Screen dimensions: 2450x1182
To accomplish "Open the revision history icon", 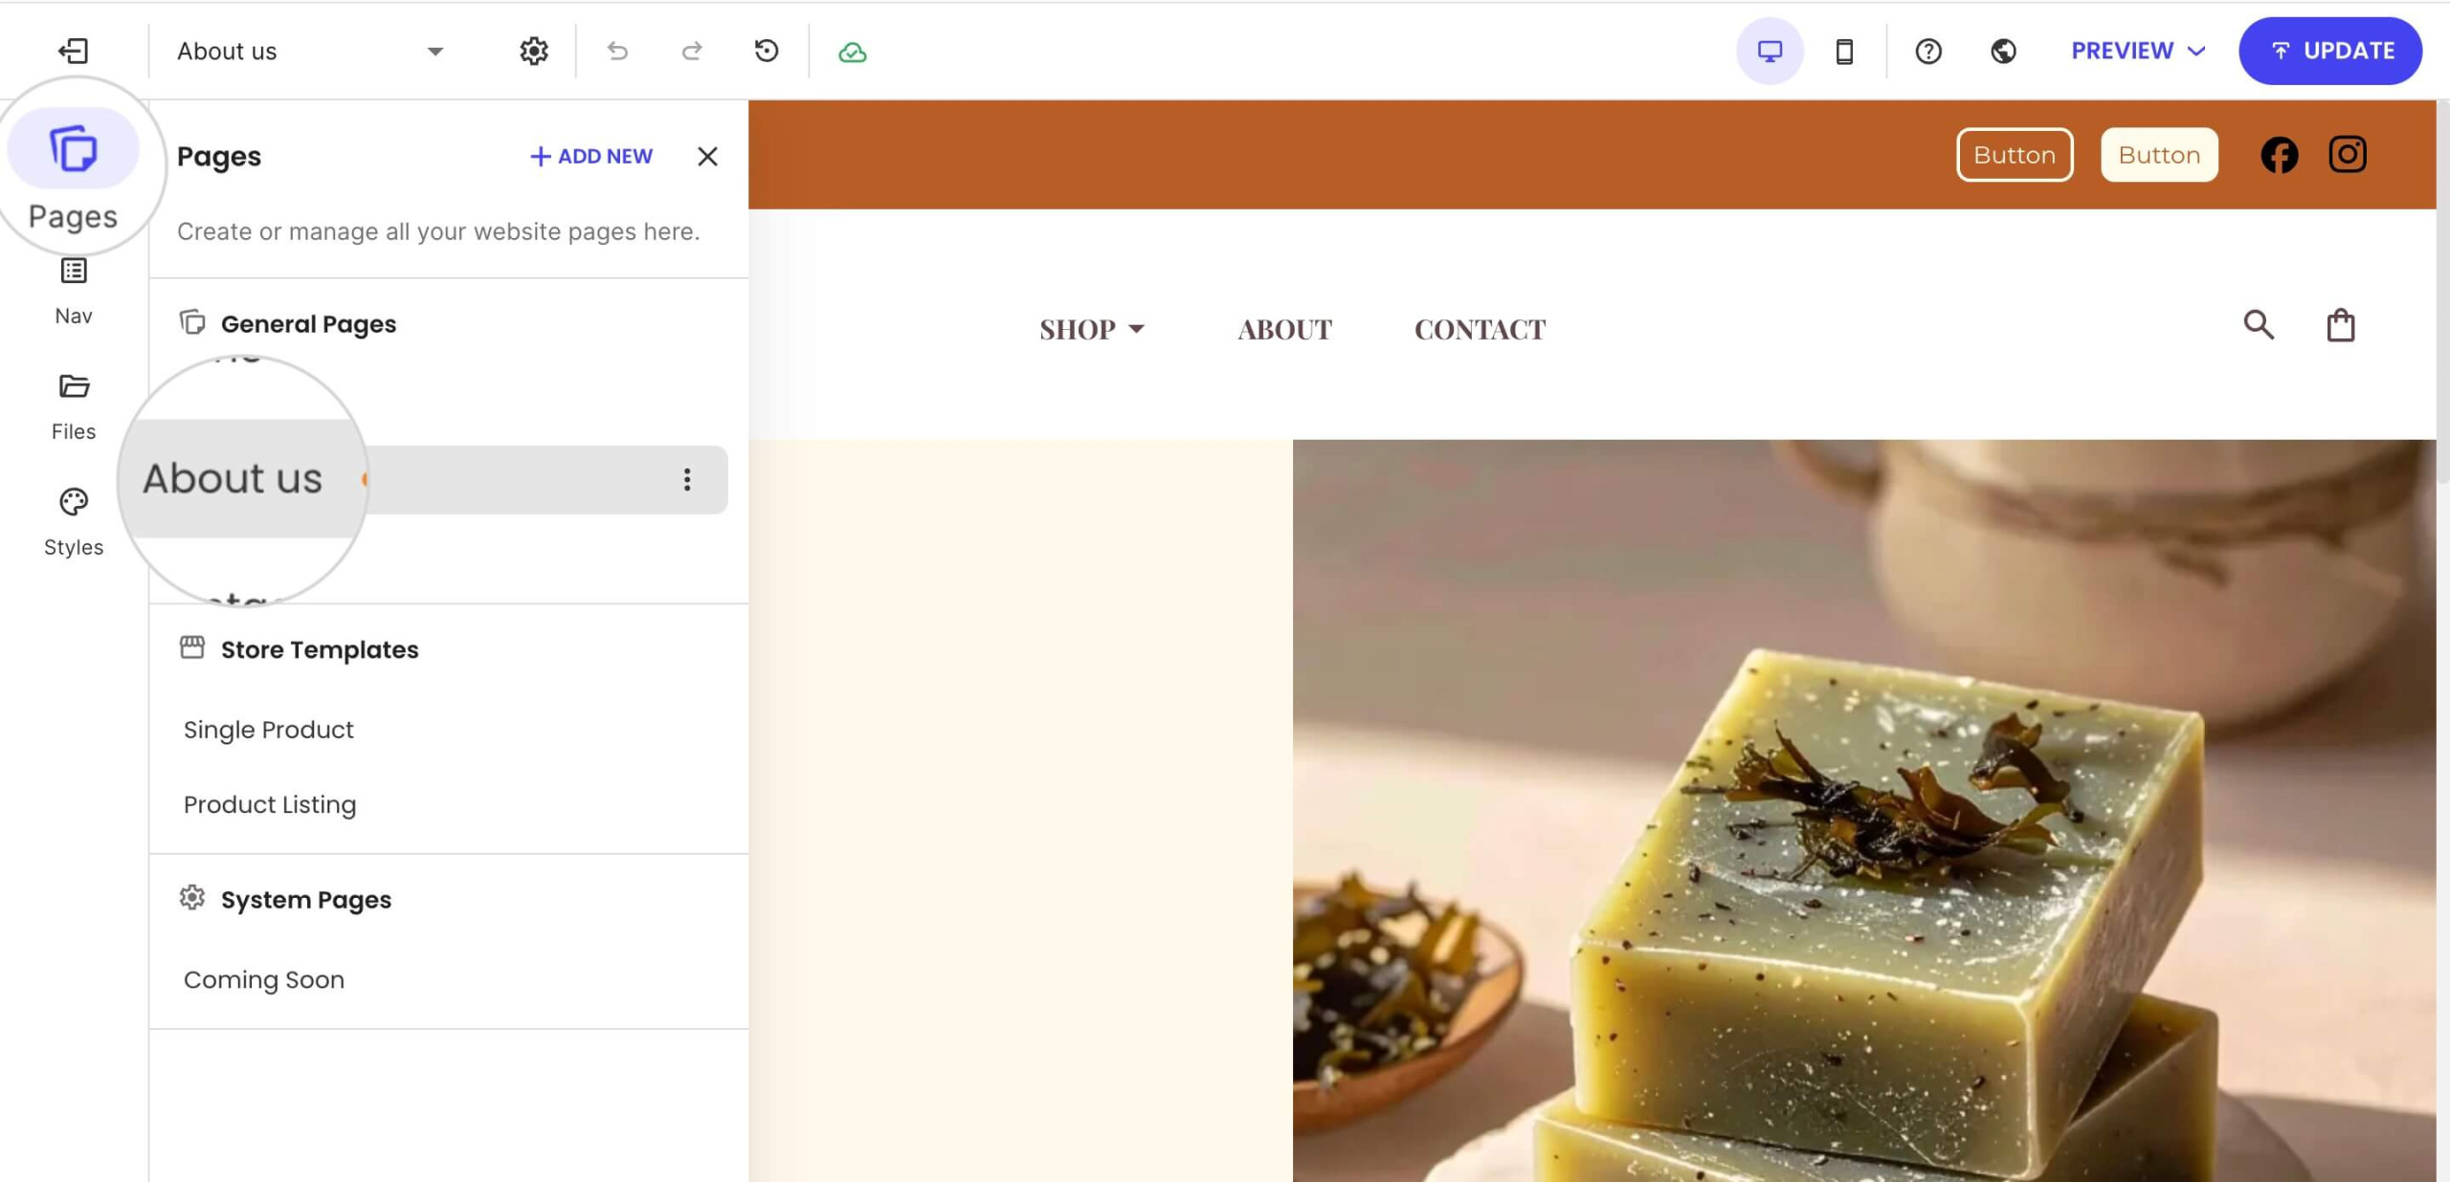I will click(767, 51).
